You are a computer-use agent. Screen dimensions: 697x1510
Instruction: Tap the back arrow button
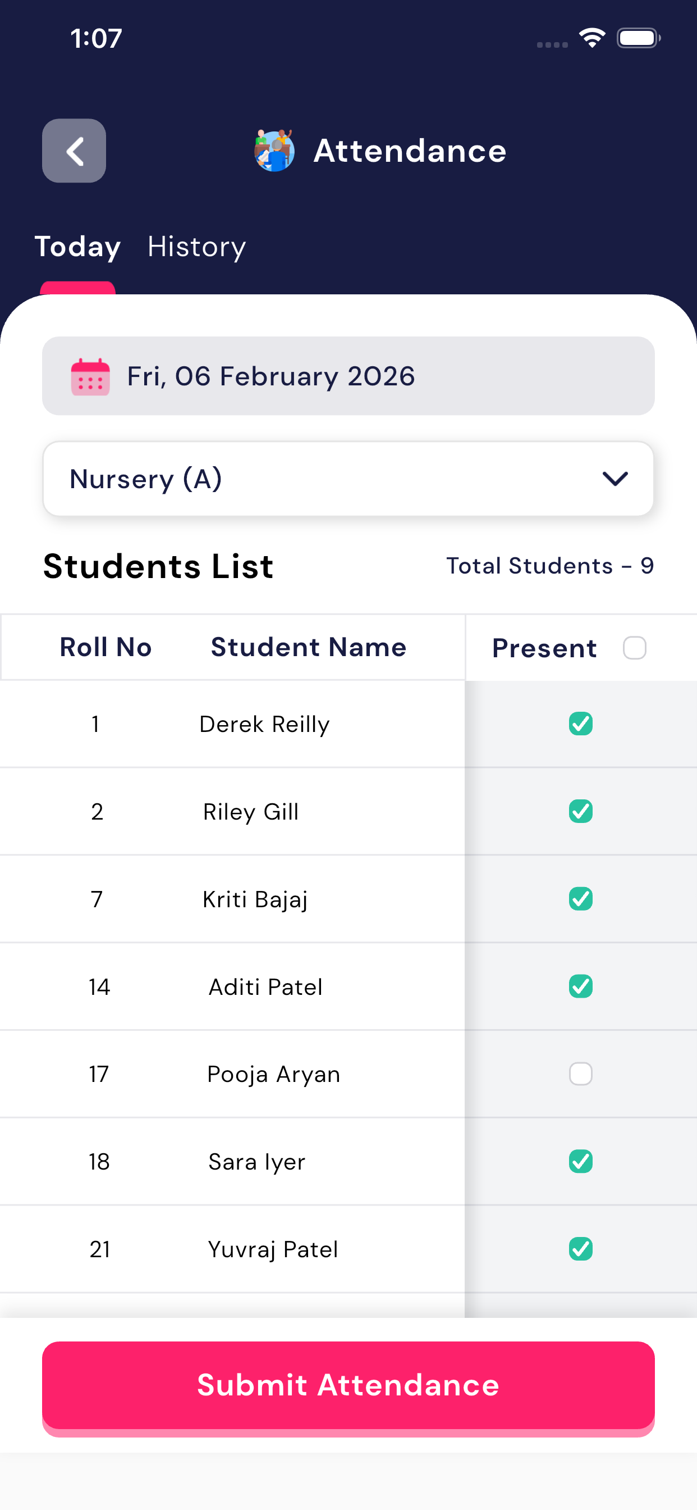[74, 151]
